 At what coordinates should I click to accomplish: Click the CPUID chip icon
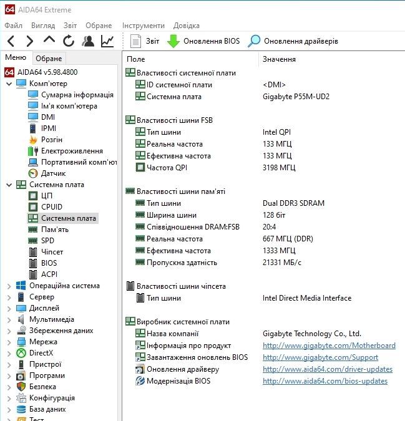point(33,207)
